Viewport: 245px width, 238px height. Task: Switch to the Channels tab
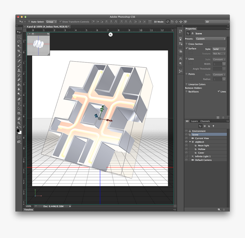pos(205,121)
